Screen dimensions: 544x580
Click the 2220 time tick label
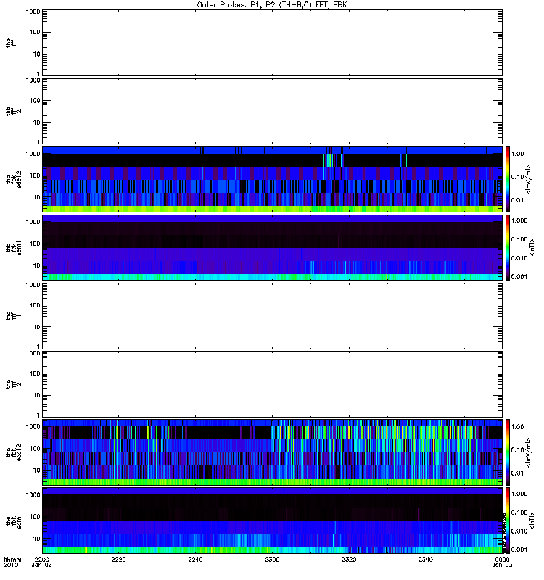pos(118,559)
